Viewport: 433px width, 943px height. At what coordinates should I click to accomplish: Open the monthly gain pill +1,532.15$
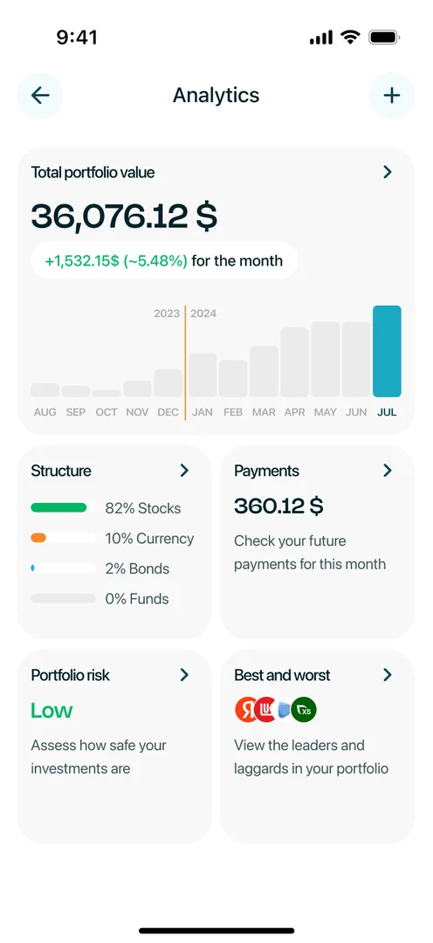(x=163, y=260)
